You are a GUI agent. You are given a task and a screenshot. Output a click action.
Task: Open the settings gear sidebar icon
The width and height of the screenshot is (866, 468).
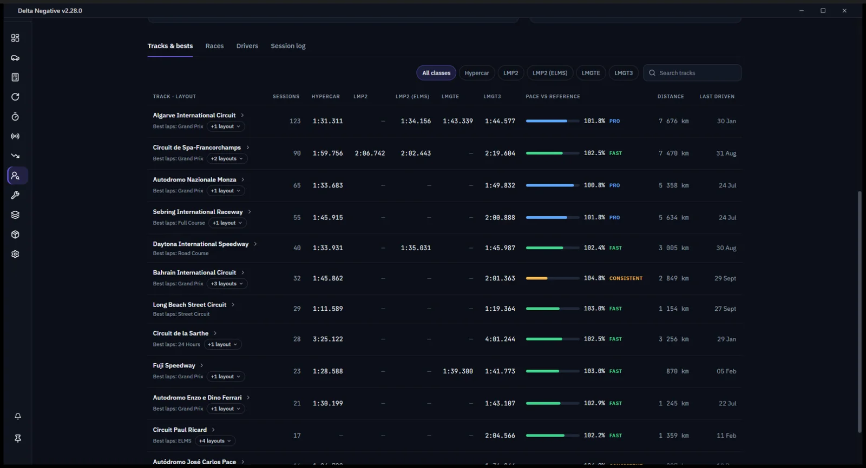[x=15, y=254]
